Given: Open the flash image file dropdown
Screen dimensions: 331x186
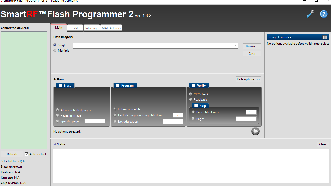Looking at the screenshot, I should (236, 46).
